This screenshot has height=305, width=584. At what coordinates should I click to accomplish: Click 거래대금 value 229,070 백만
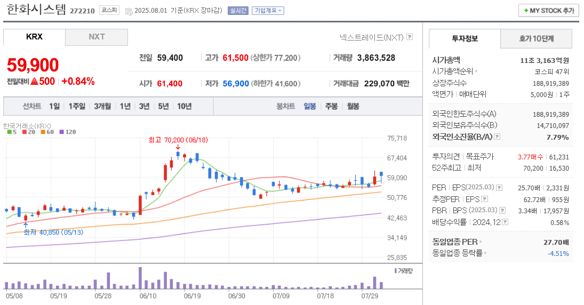click(x=387, y=84)
